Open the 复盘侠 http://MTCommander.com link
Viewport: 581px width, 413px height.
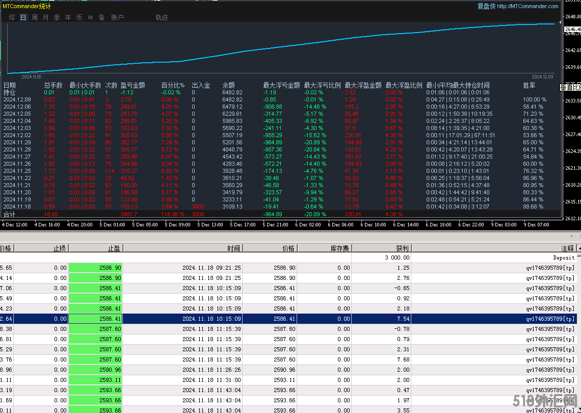click(518, 6)
